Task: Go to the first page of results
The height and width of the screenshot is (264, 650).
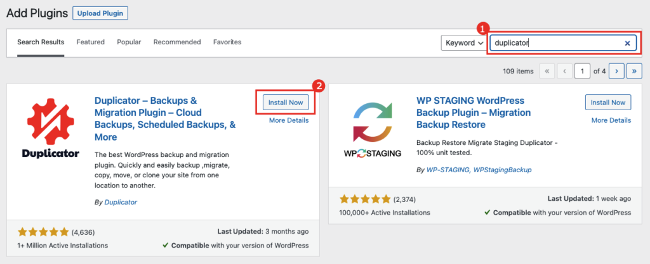Action: [547, 71]
